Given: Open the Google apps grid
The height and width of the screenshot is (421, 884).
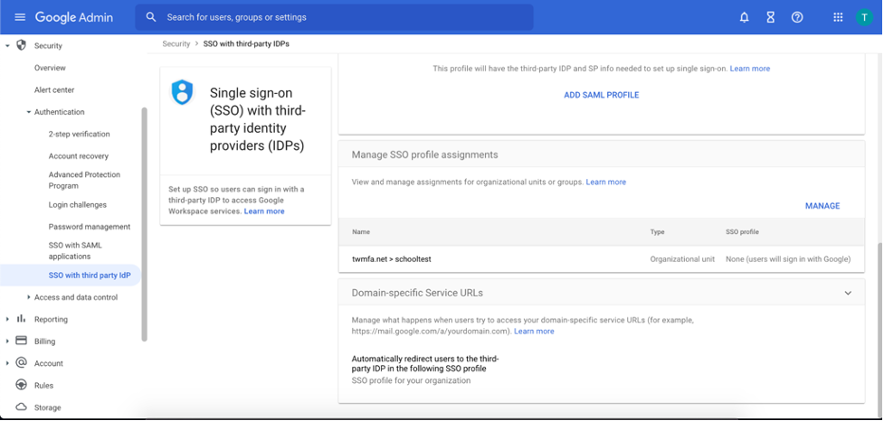Looking at the screenshot, I should click(x=838, y=17).
